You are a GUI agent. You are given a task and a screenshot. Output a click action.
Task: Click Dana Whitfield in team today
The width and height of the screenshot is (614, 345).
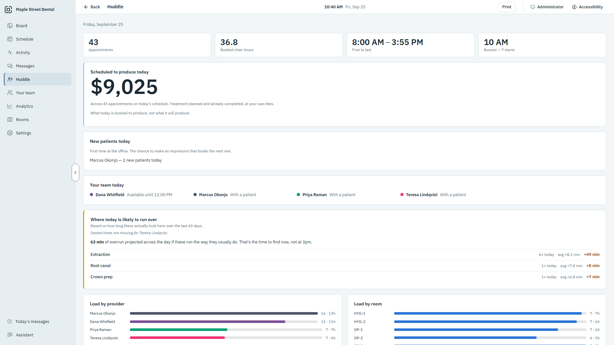[x=131, y=195]
